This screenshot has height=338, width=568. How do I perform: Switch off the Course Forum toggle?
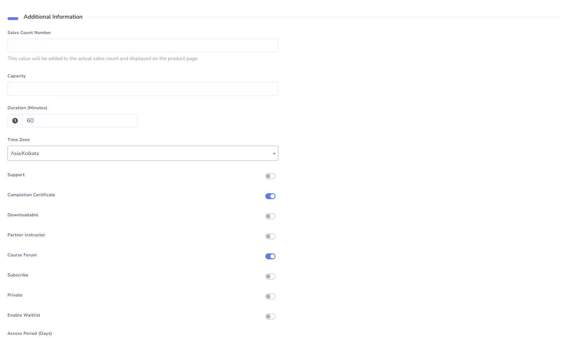[x=270, y=256]
